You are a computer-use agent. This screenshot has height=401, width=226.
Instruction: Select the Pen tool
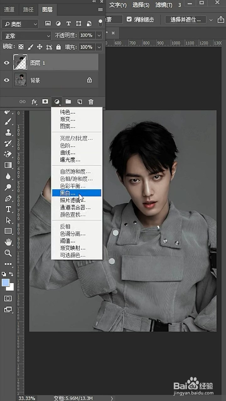(8, 198)
